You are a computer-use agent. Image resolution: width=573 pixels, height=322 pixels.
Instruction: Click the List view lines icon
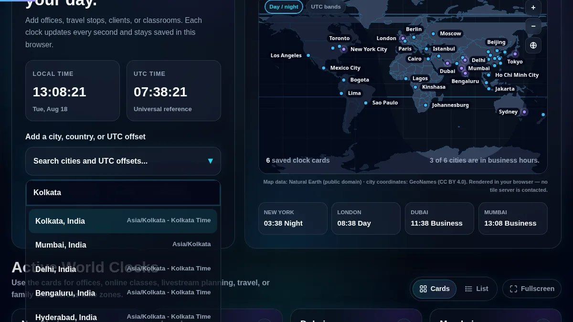[x=469, y=289]
